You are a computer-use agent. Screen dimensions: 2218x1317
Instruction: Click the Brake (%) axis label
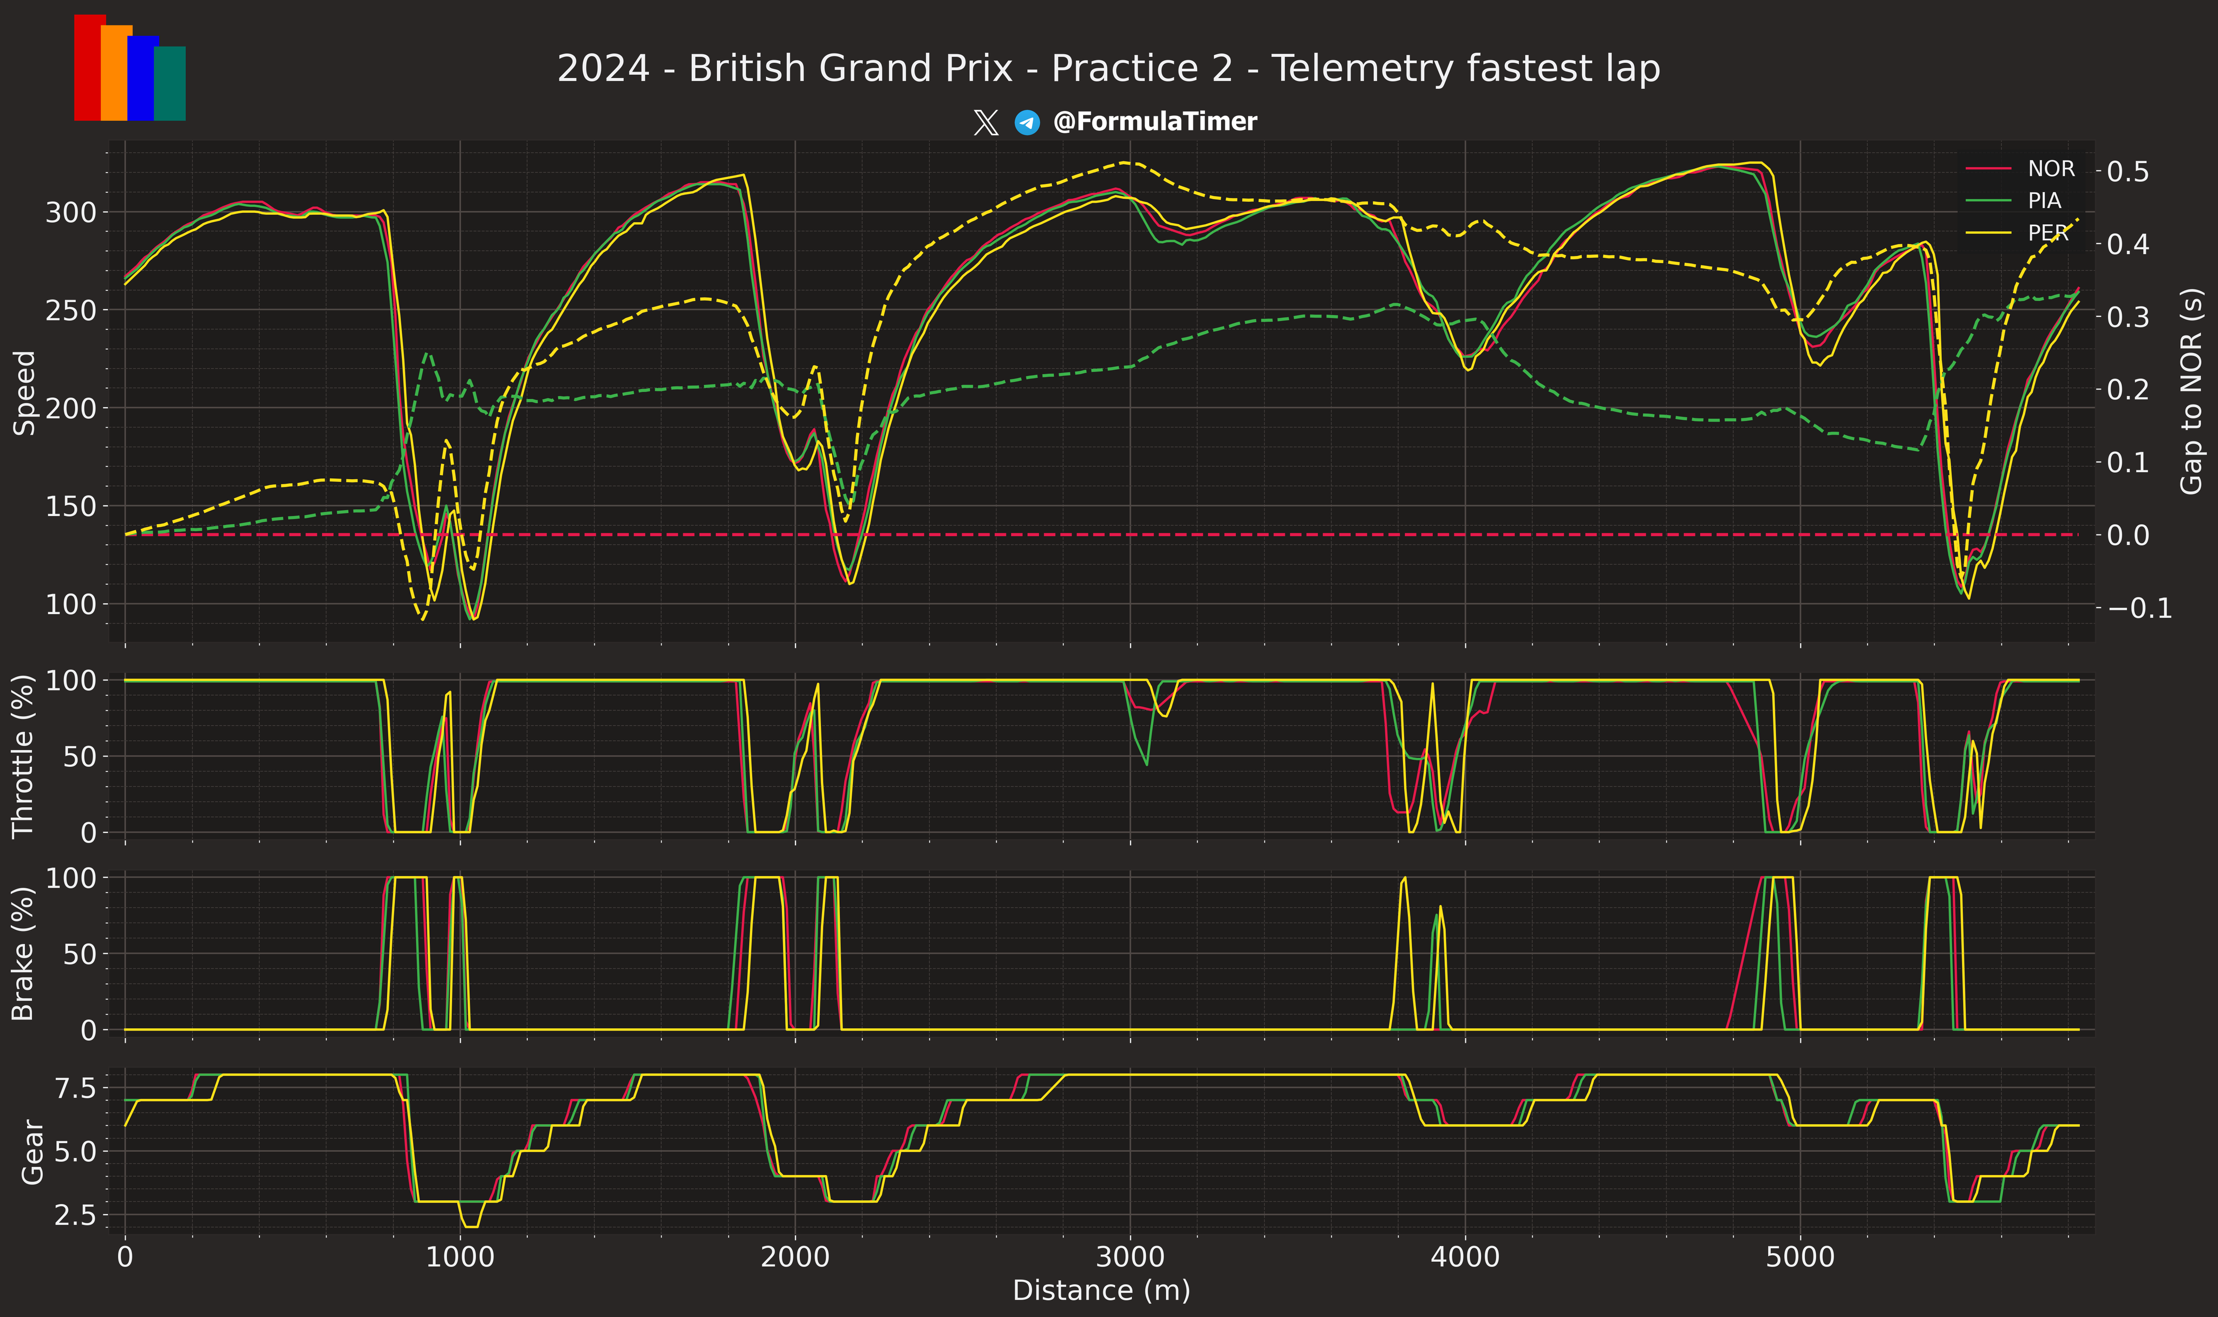coord(22,953)
